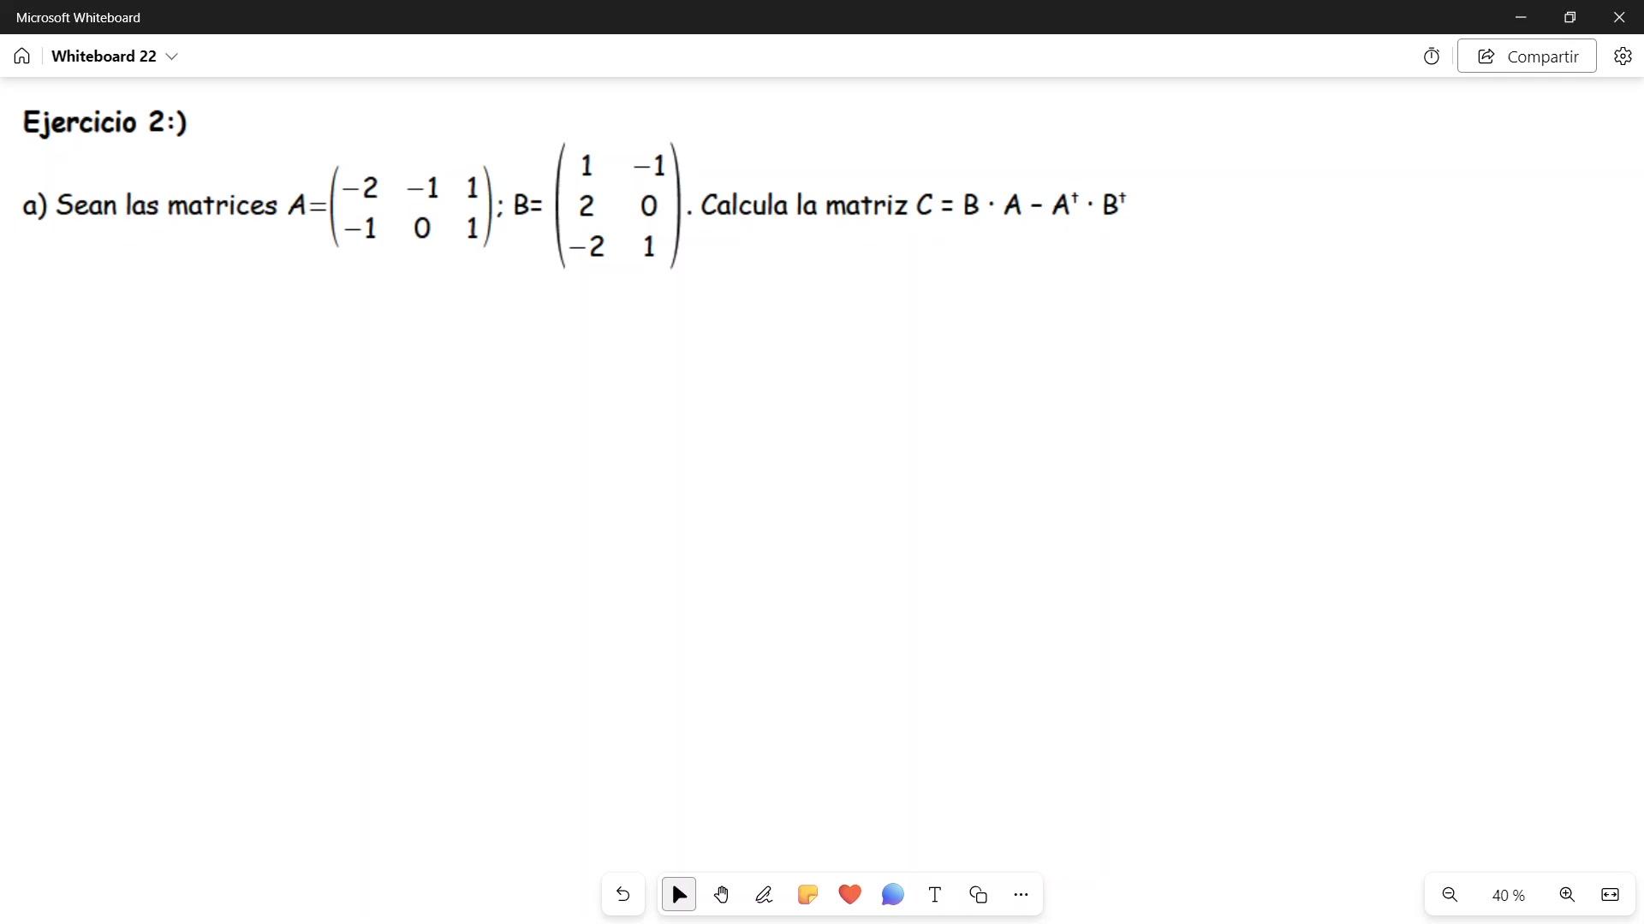
Task: Click the 40 % zoom level
Action: [1508, 896]
